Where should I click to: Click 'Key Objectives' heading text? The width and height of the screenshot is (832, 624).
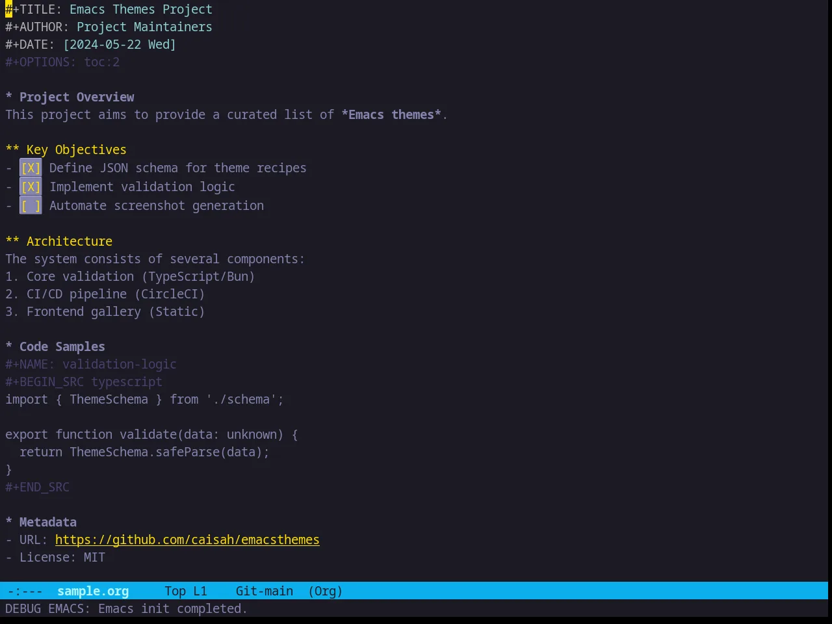(x=77, y=150)
